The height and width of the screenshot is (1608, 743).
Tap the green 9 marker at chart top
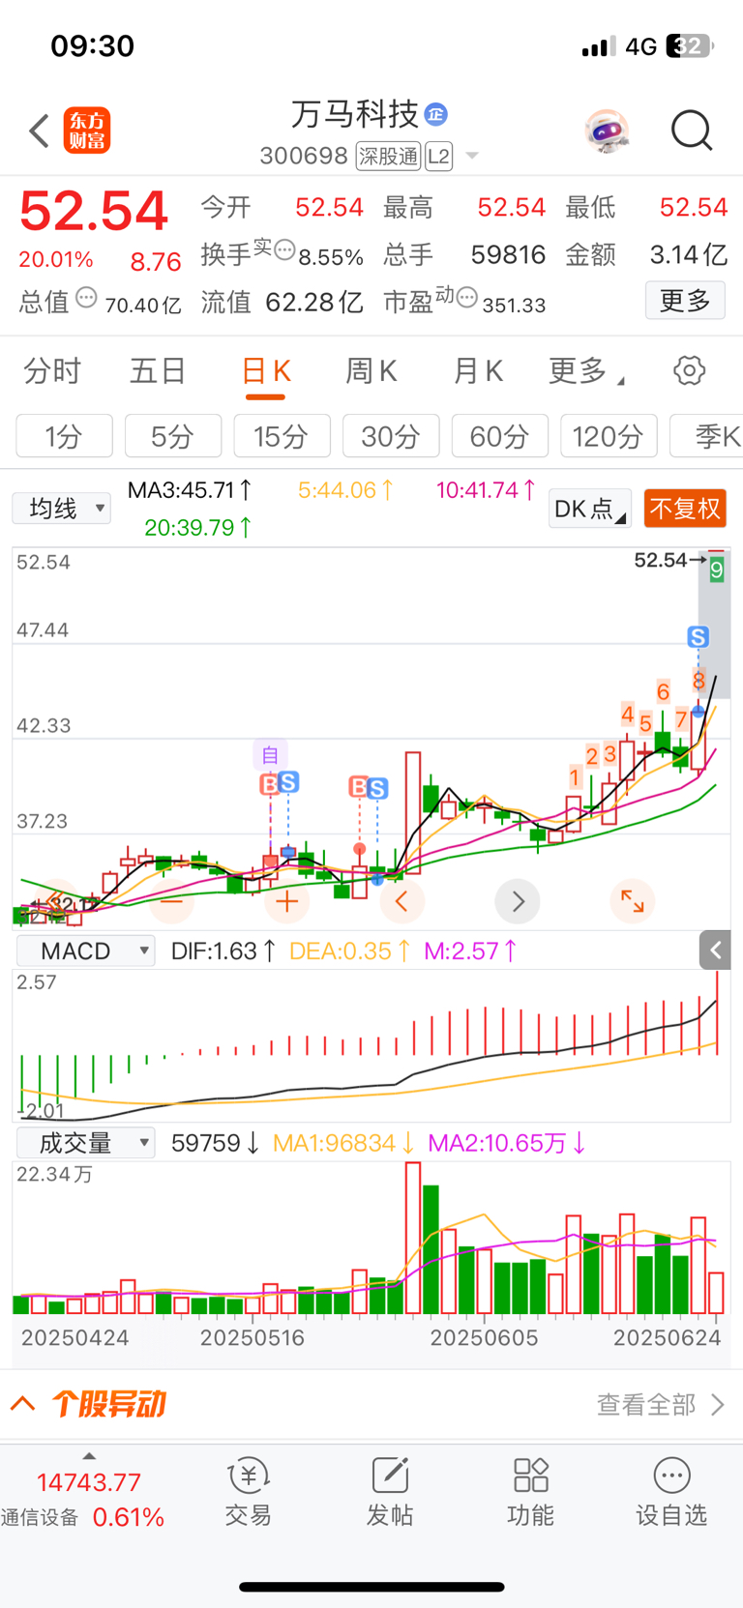(716, 569)
